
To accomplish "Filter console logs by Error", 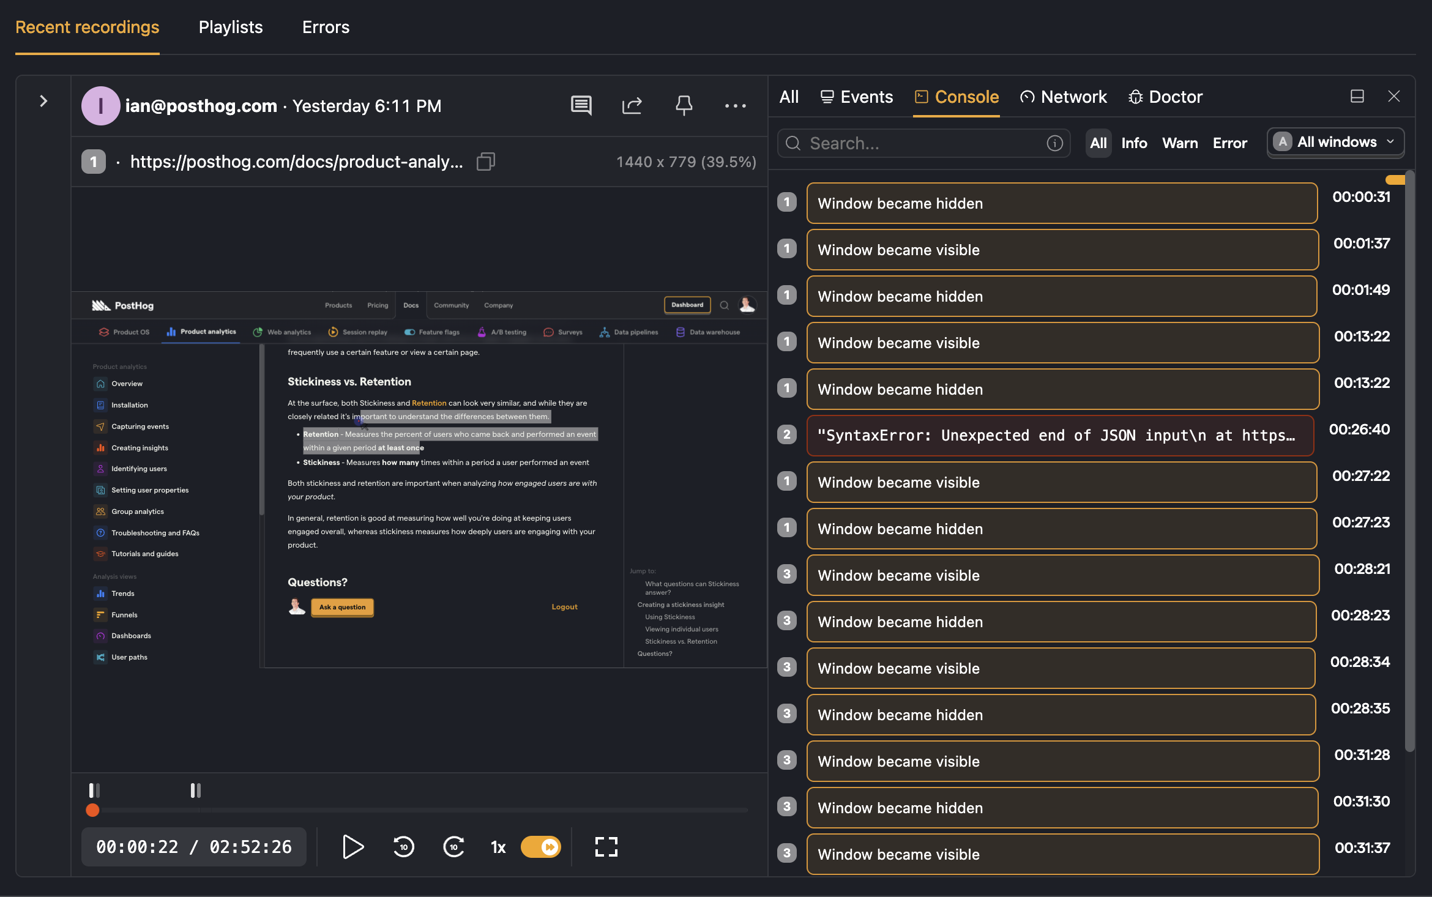I will (x=1230, y=143).
